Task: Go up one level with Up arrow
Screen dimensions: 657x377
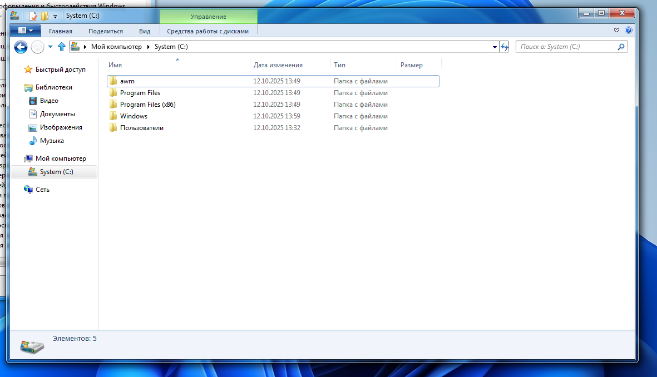Action: (x=62, y=47)
